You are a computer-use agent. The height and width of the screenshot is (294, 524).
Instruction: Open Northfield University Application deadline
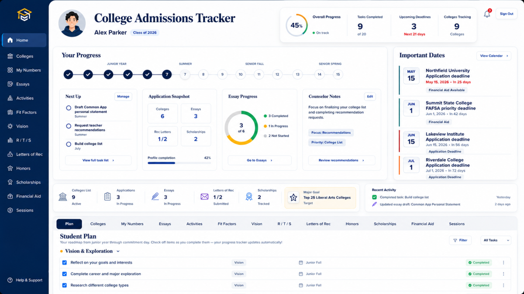(x=455, y=80)
